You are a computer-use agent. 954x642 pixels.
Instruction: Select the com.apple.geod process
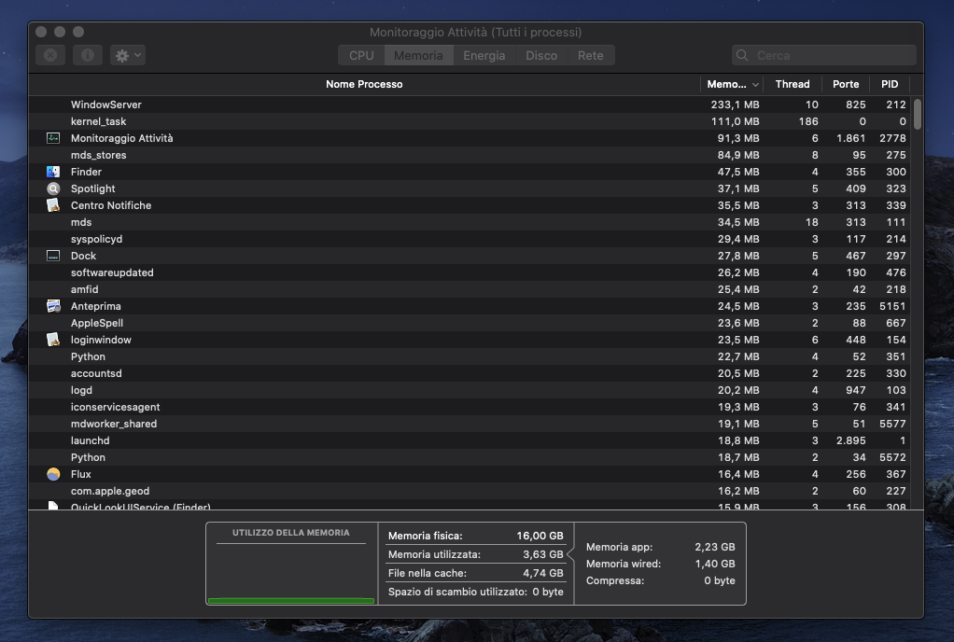(470, 491)
